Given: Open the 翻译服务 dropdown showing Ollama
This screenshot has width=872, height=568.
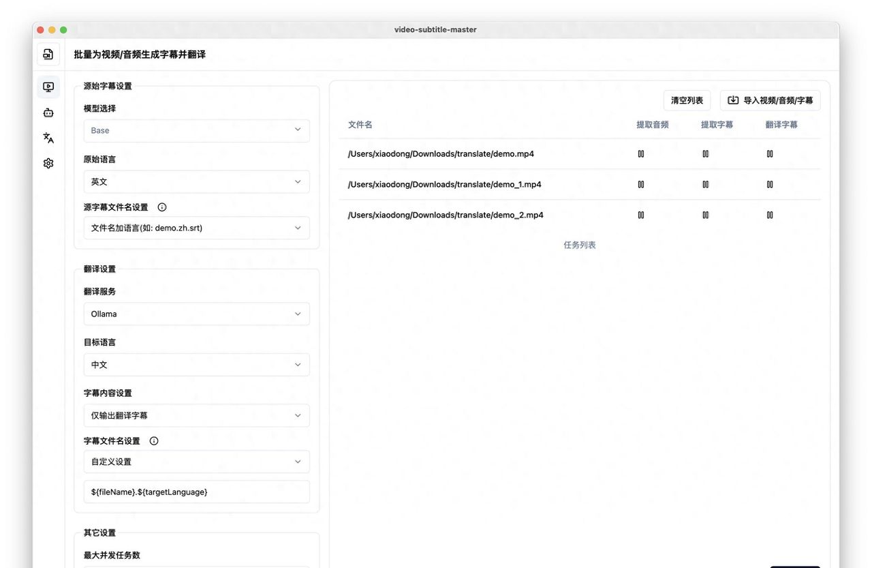Looking at the screenshot, I should coord(196,314).
